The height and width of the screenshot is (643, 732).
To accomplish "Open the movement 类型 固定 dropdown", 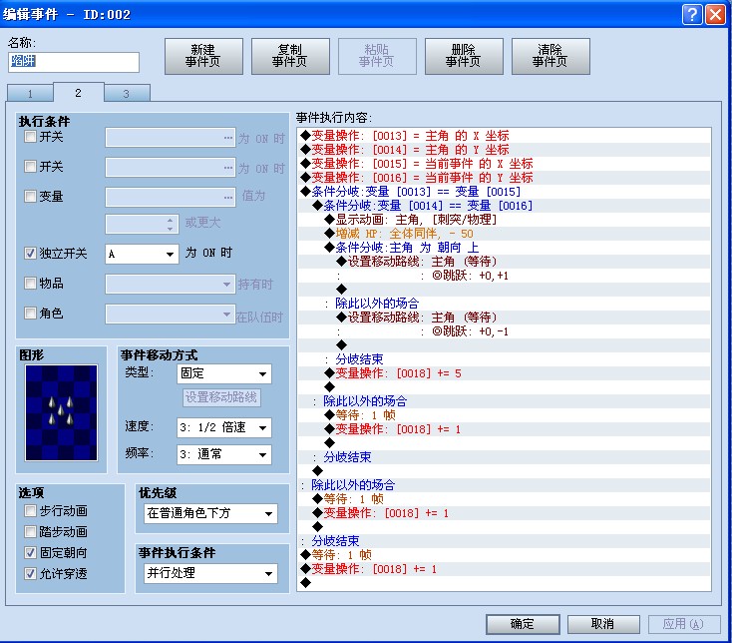I will (x=224, y=373).
